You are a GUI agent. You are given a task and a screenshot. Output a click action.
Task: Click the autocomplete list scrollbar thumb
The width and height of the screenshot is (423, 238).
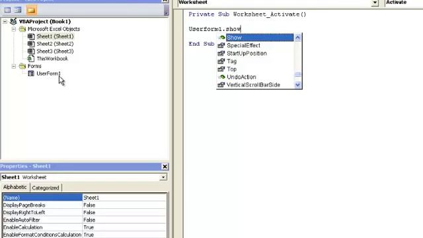point(297,74)
